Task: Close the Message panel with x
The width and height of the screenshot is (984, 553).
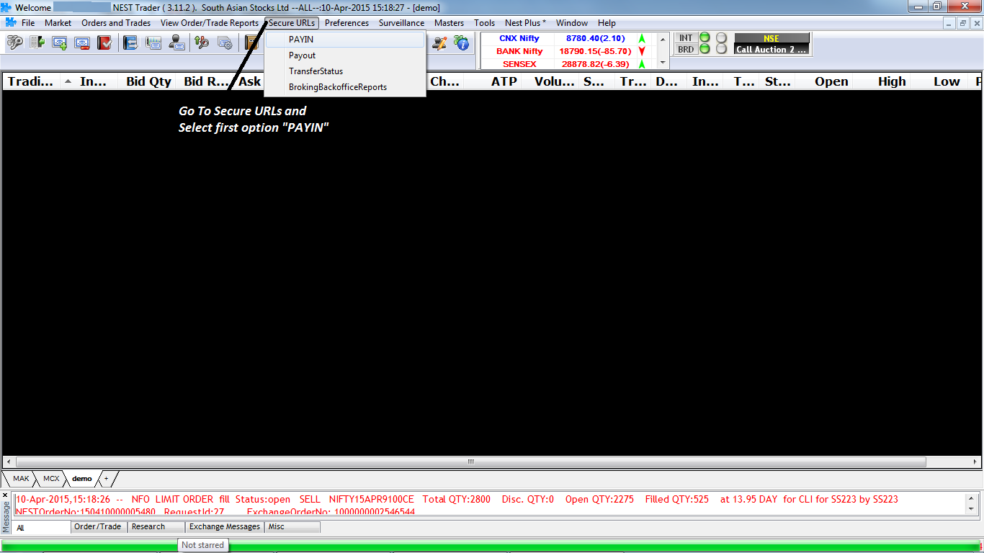Action: (x=6, y=495)
